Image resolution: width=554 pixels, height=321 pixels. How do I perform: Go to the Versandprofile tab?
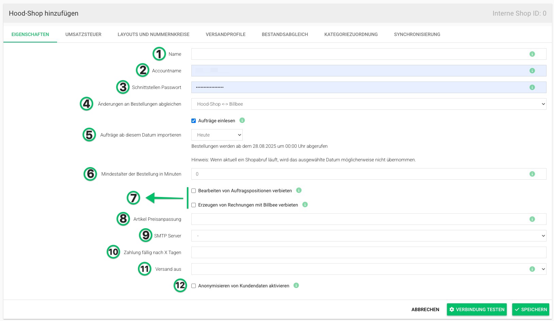click(226, 34)
